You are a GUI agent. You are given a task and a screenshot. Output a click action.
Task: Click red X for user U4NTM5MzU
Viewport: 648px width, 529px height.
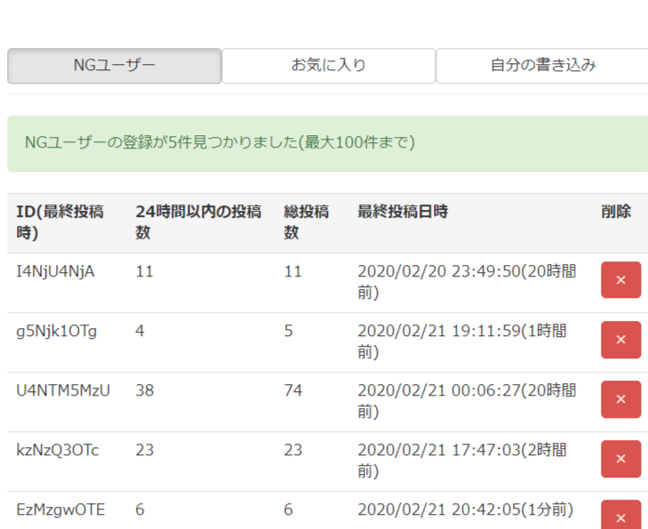(620, 399)
